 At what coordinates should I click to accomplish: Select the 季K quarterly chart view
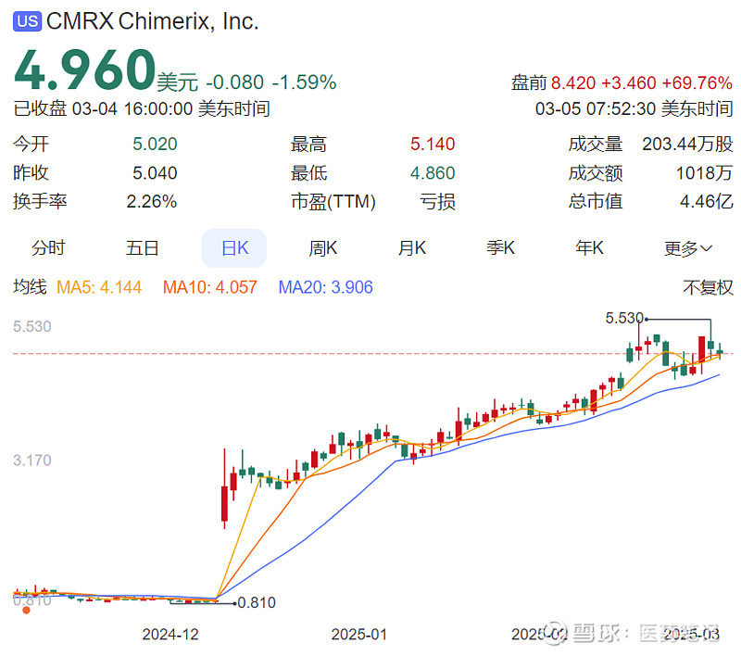point(500,247)
